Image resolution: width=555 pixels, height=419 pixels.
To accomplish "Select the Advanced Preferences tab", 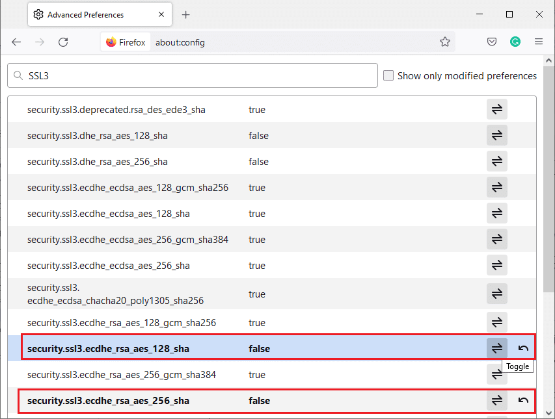I will pyautogui.click(x=100, y=14).
